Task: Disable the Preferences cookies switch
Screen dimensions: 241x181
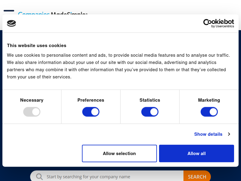Action: point(91,112)
